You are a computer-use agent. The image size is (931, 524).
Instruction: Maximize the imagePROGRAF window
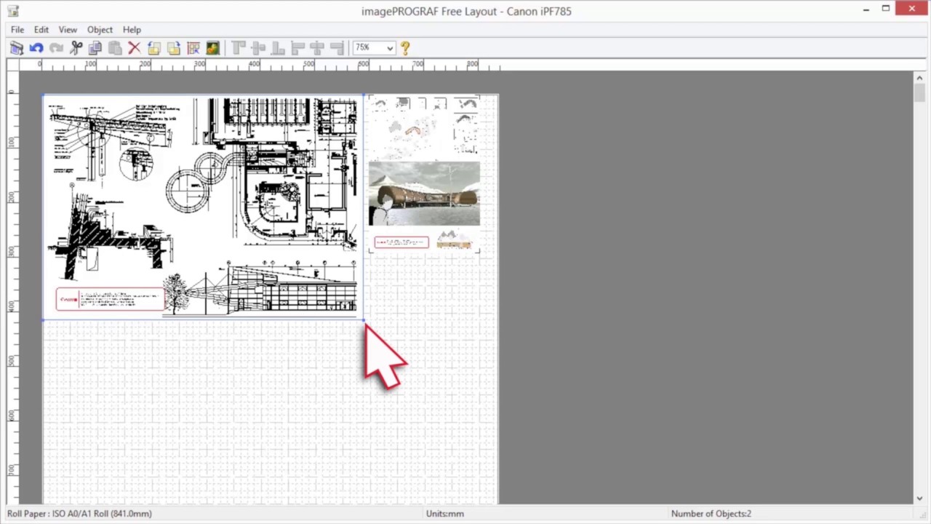coord(886,9)
